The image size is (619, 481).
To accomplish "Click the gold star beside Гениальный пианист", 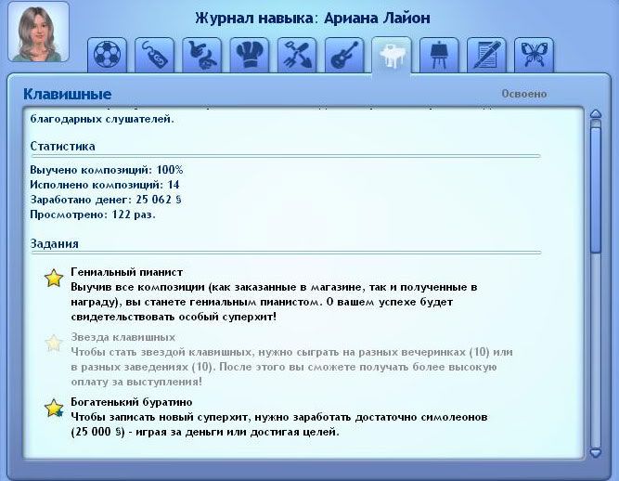I will click(x=55, y=279).
